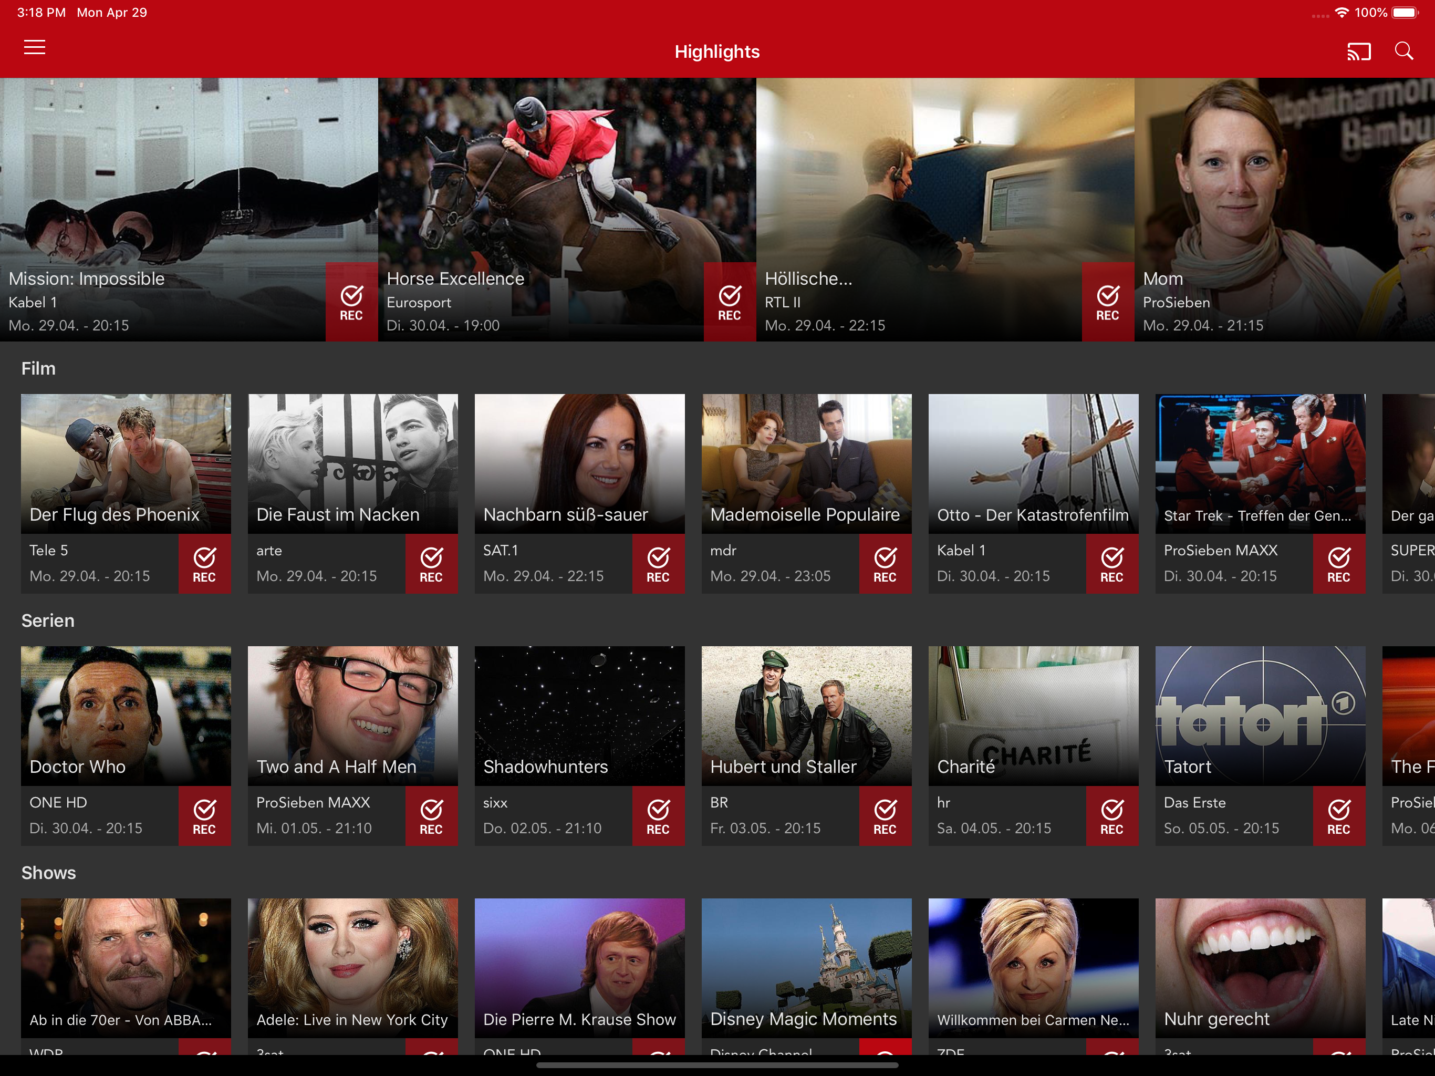1435x1076 pixels.
Task: Select the Shows section heading
Action: 49,874
